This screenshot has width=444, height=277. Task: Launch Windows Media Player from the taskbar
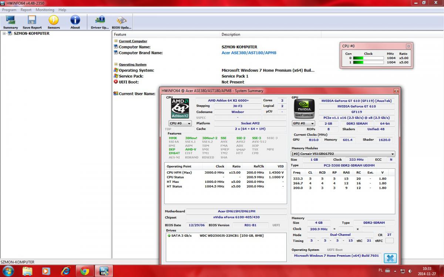click(x=46, y=271)
